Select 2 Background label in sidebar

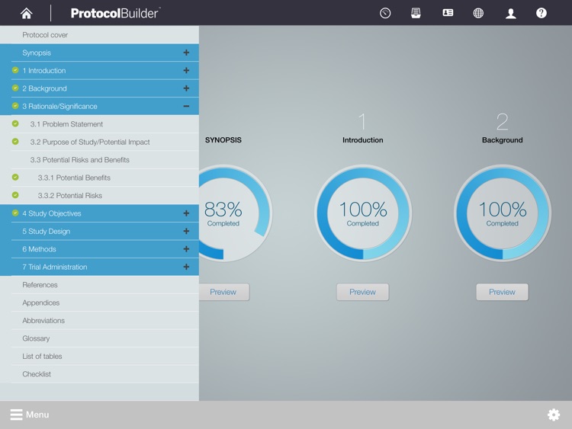(44, 88)
